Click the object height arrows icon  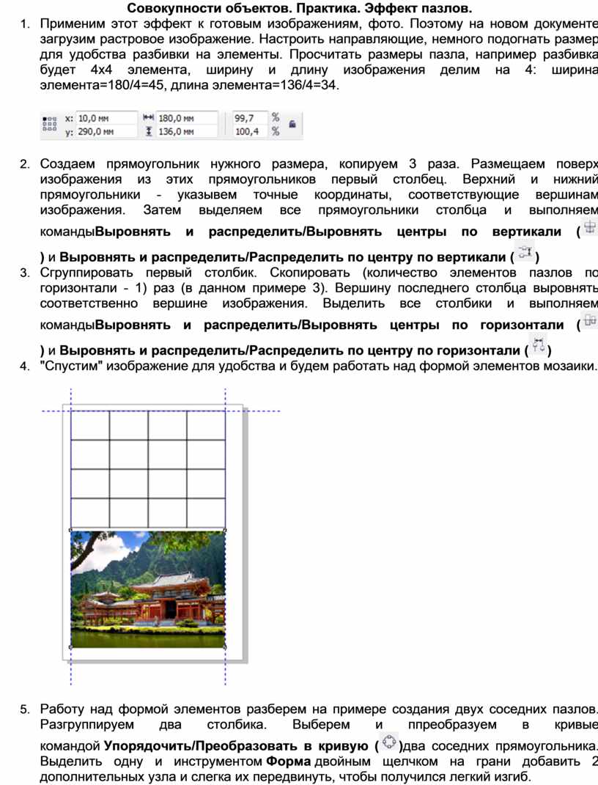148,131
